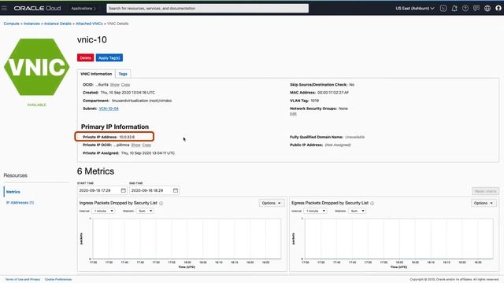Open Statistic dropdown on Egress chart

point(357,211)
